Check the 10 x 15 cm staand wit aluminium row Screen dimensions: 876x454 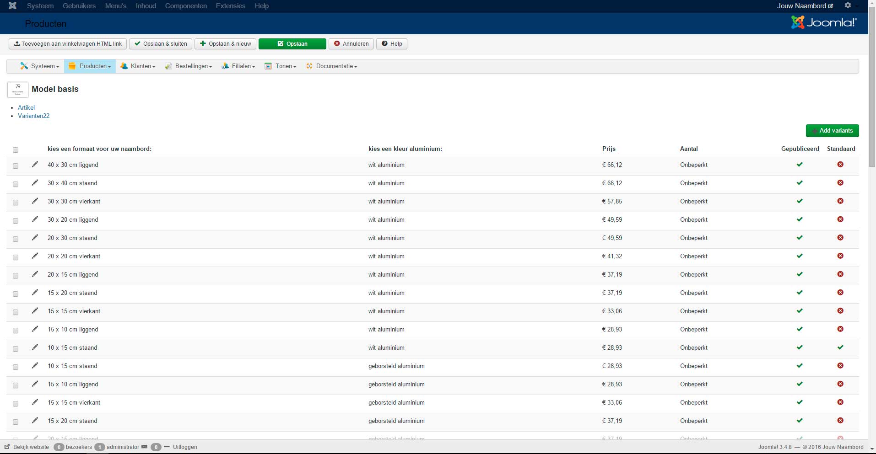click(x=16, y=349)
